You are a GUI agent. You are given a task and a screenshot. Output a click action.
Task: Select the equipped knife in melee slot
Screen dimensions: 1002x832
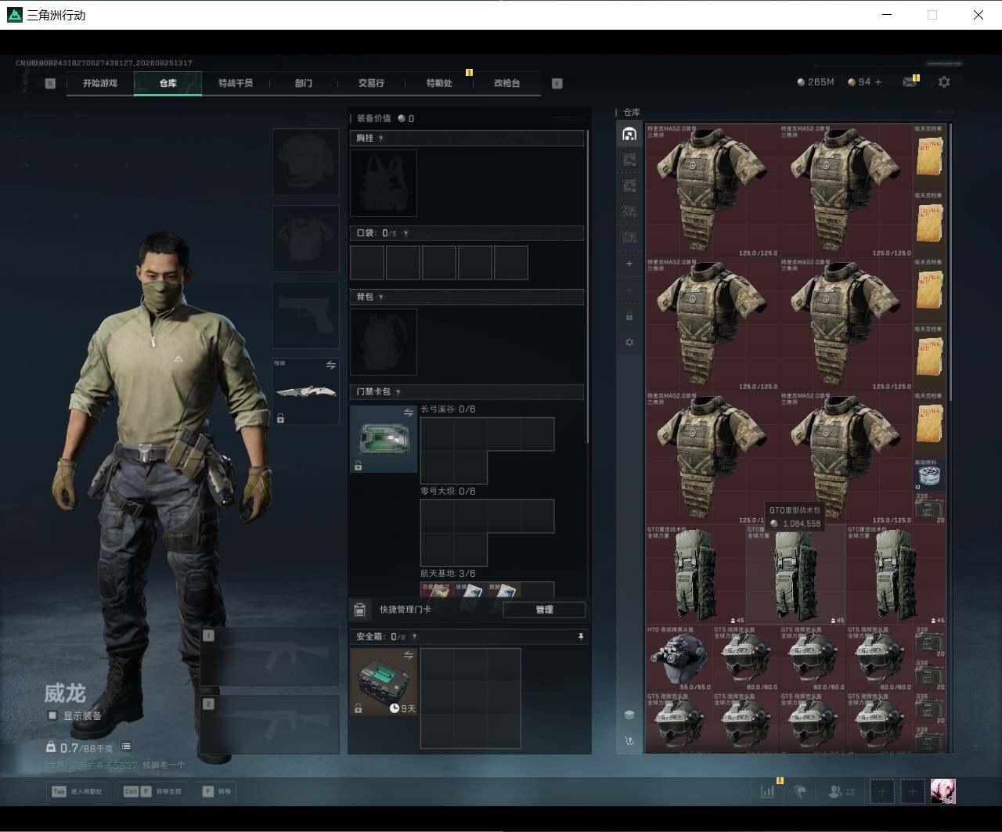click(306, 391)
